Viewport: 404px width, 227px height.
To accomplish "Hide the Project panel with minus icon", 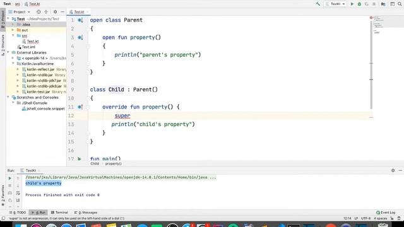I will pyautogui.click(x=62, y=12).
